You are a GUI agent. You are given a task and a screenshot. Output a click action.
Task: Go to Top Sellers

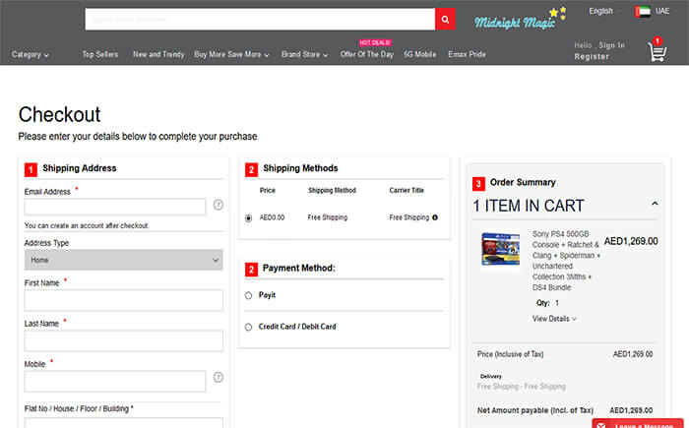coord(99,54)
